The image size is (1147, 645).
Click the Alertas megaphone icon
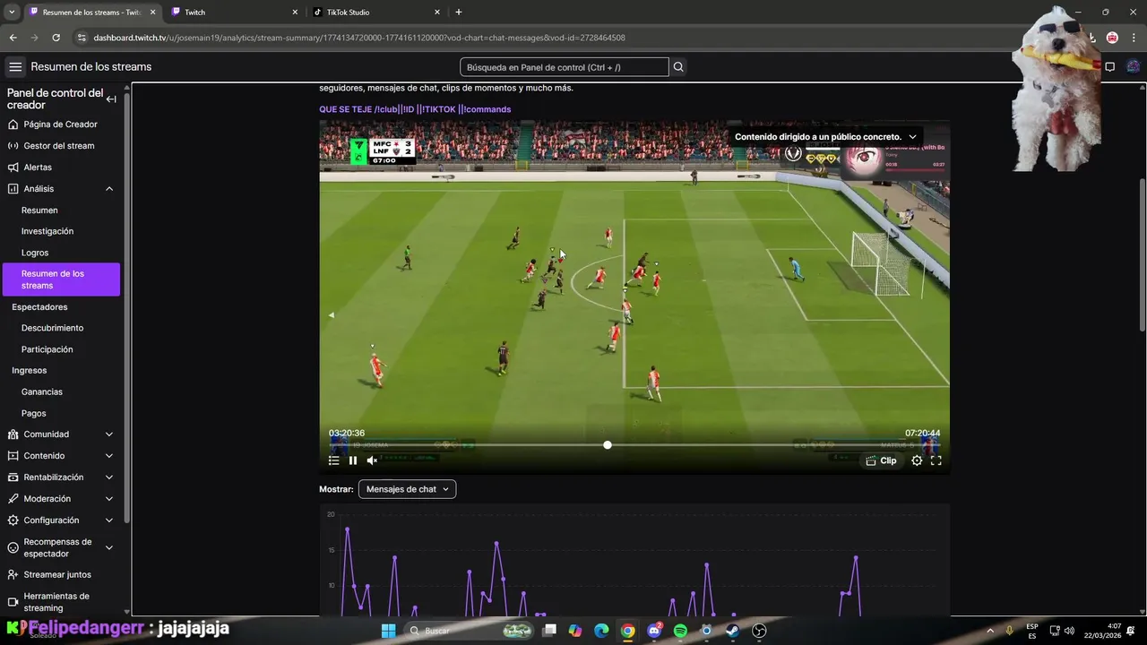point(13,168)
